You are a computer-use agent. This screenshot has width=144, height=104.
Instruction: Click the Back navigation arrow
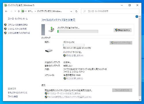point(6,11)
